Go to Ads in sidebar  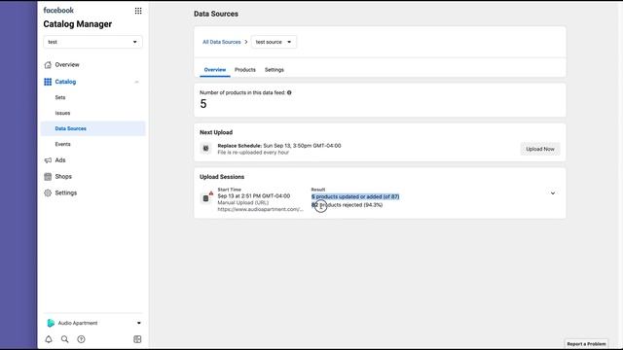pyautogui.click(x=60, y=160)
